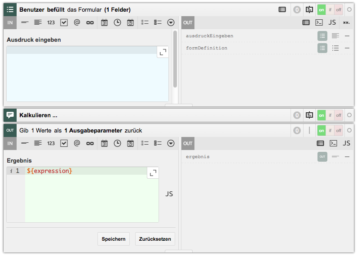Viewport: 357px width, 256px height.
Task: Add link field in upper IN toolbar
Action: tap(90, 22)
